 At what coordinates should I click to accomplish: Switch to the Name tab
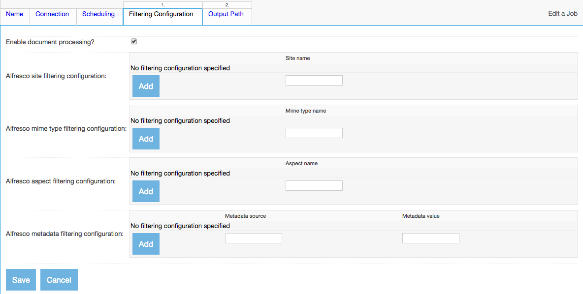(14, 14)
